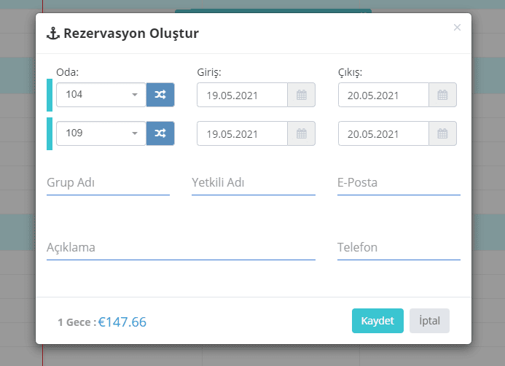Click the '1 Gece :' label

[77, 322]
